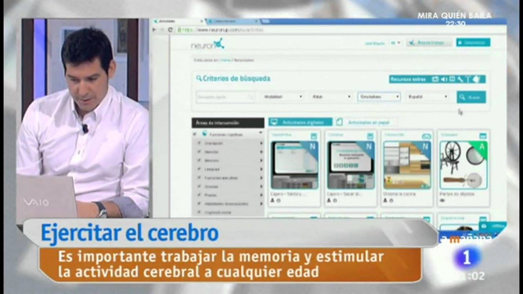This screenshot has width=523, height=294.
Task: Reload the page with the browser refresh icon
Action: [x=170, y=30]
